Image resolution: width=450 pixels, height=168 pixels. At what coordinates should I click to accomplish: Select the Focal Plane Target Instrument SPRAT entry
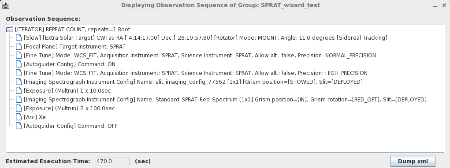tap(74, 47)
